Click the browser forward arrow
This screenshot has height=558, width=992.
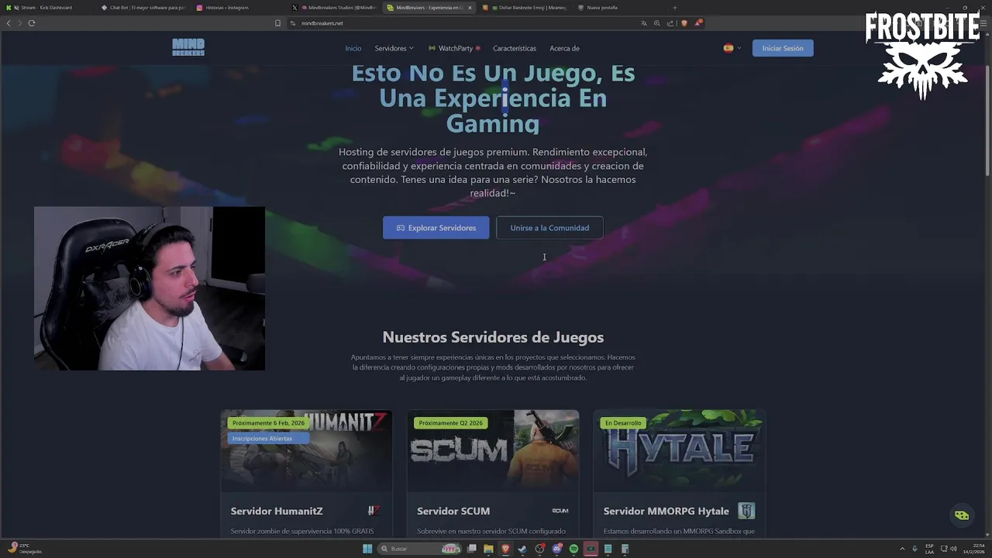point(19,23)
